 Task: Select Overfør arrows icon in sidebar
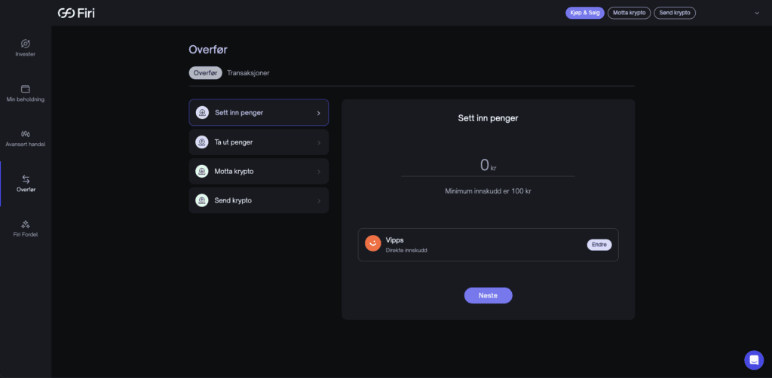point(26,179)
